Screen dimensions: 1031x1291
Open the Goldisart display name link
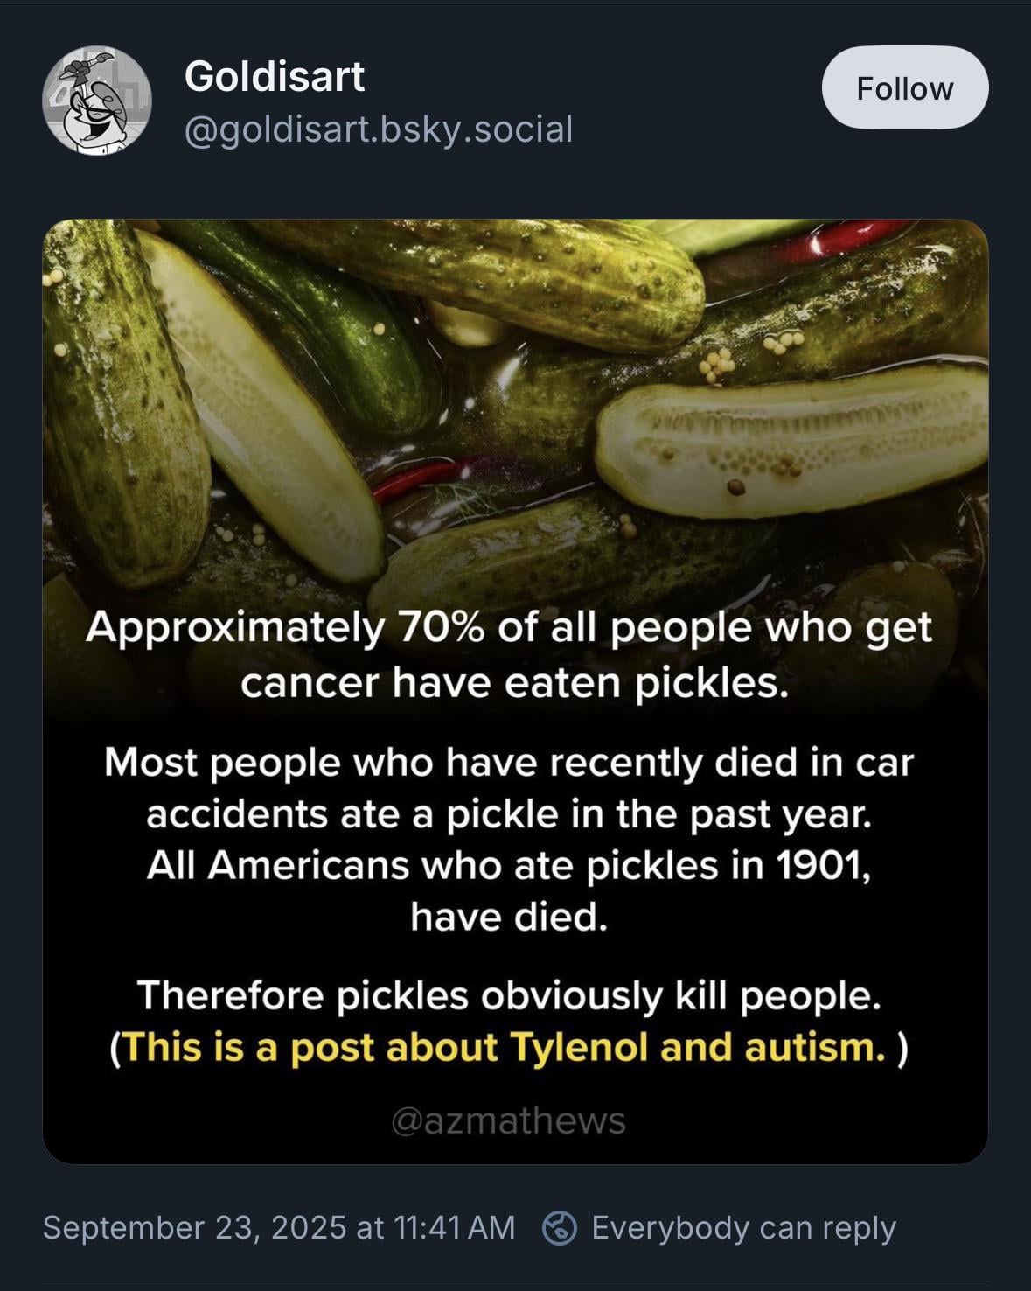click(274, 76)
